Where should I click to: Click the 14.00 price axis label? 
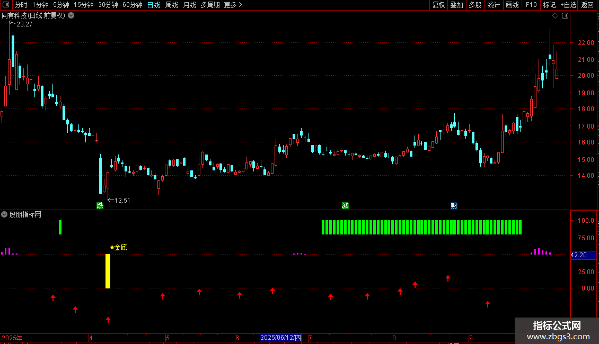586,175
